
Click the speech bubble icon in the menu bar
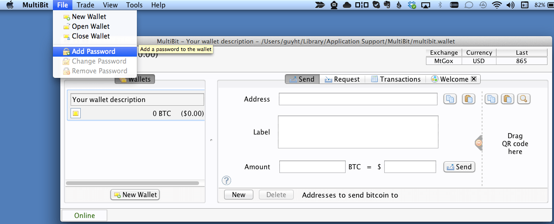coord(469,5)
